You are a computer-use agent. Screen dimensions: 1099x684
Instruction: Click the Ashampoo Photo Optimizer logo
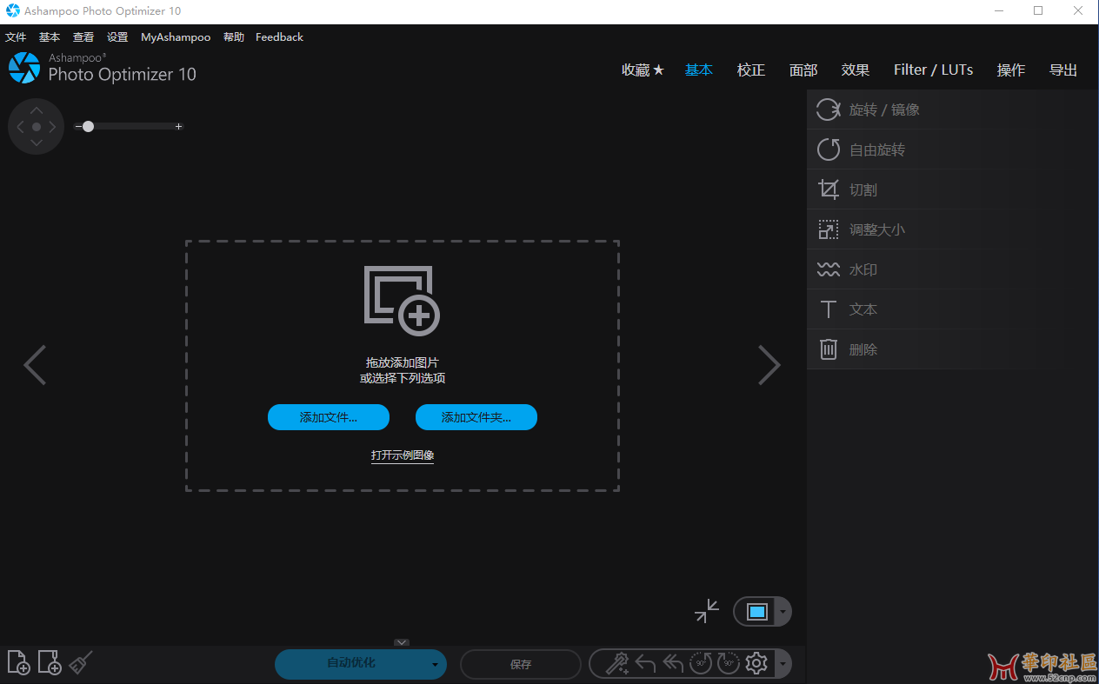24,68
